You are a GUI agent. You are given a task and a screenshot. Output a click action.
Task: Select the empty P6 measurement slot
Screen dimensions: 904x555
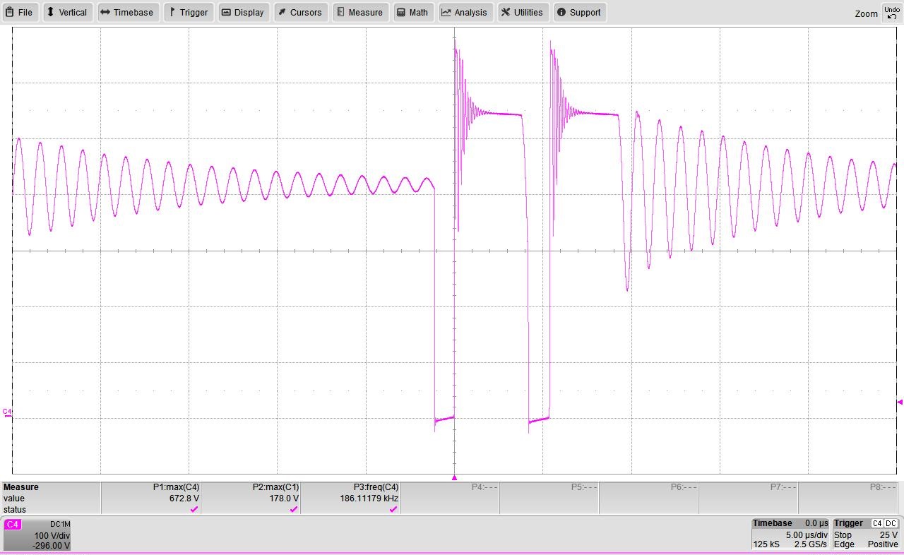(649, 498)
